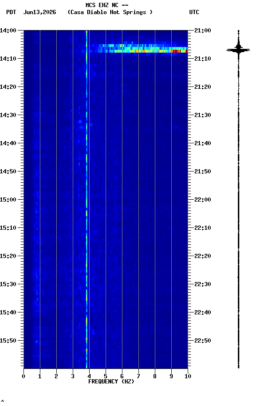The width and height of the screenshot is (259, 406).
Task: Select the PDT timezone label
Action: pos(11,12)
